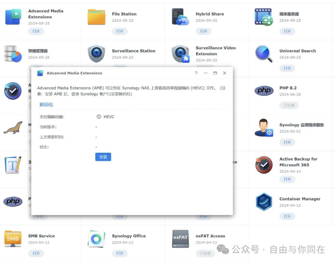Click 打开 under Active Backup for Microsoft 365
The height and width of the screenshot is (263, 336).
[287, 179]
